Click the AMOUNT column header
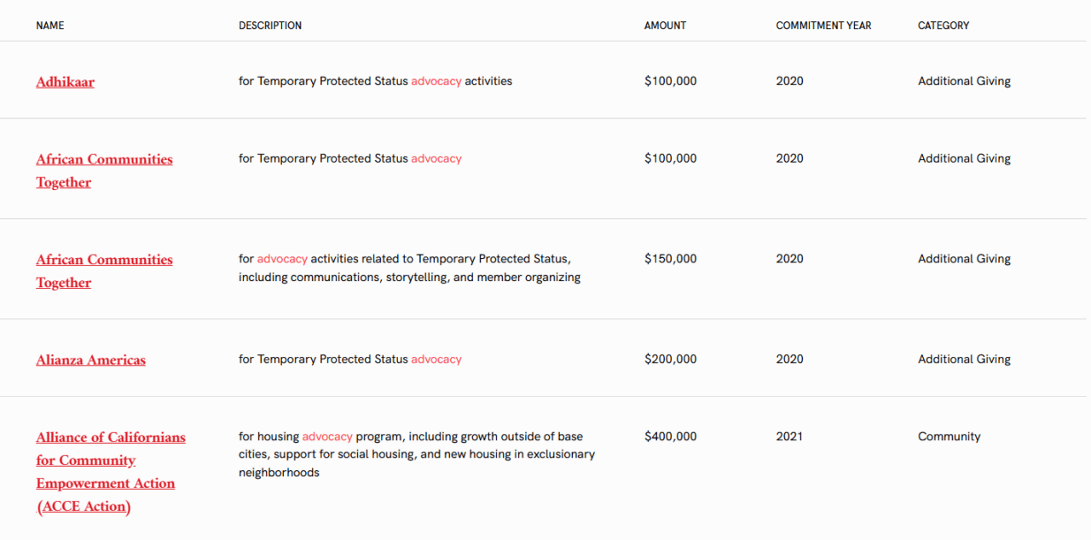Screen dimensions: 1091x540 pos(665,26)
